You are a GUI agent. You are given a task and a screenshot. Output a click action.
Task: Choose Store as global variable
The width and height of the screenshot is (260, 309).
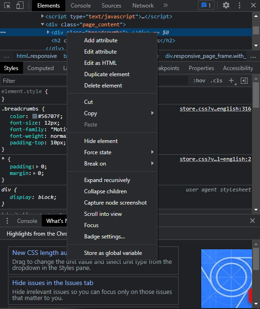tap(112, 253)
